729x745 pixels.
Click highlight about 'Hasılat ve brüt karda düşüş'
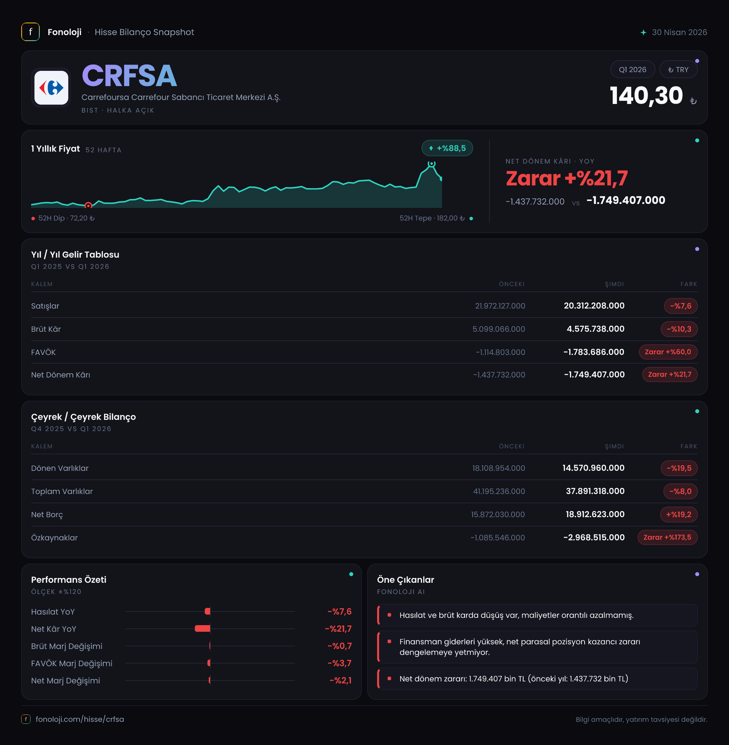pos(537,615)
